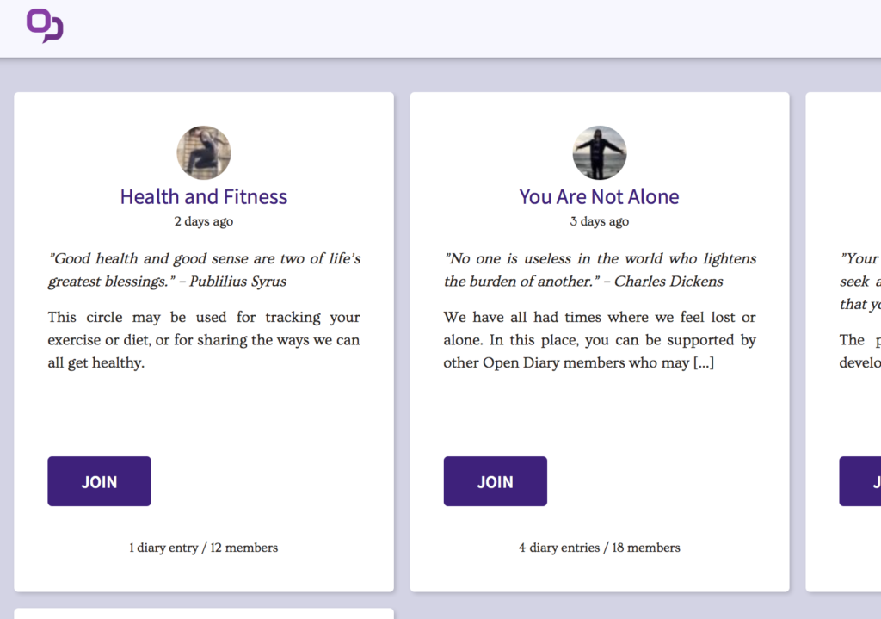Select the '3 days ago' timestamp
Viewport: 881px width, 619px height.
click(x=600, y=221)
